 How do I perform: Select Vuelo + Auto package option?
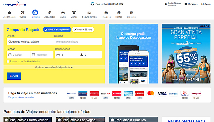(83, 30)
